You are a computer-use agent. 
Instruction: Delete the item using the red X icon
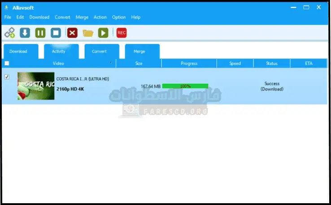[72, 33]
